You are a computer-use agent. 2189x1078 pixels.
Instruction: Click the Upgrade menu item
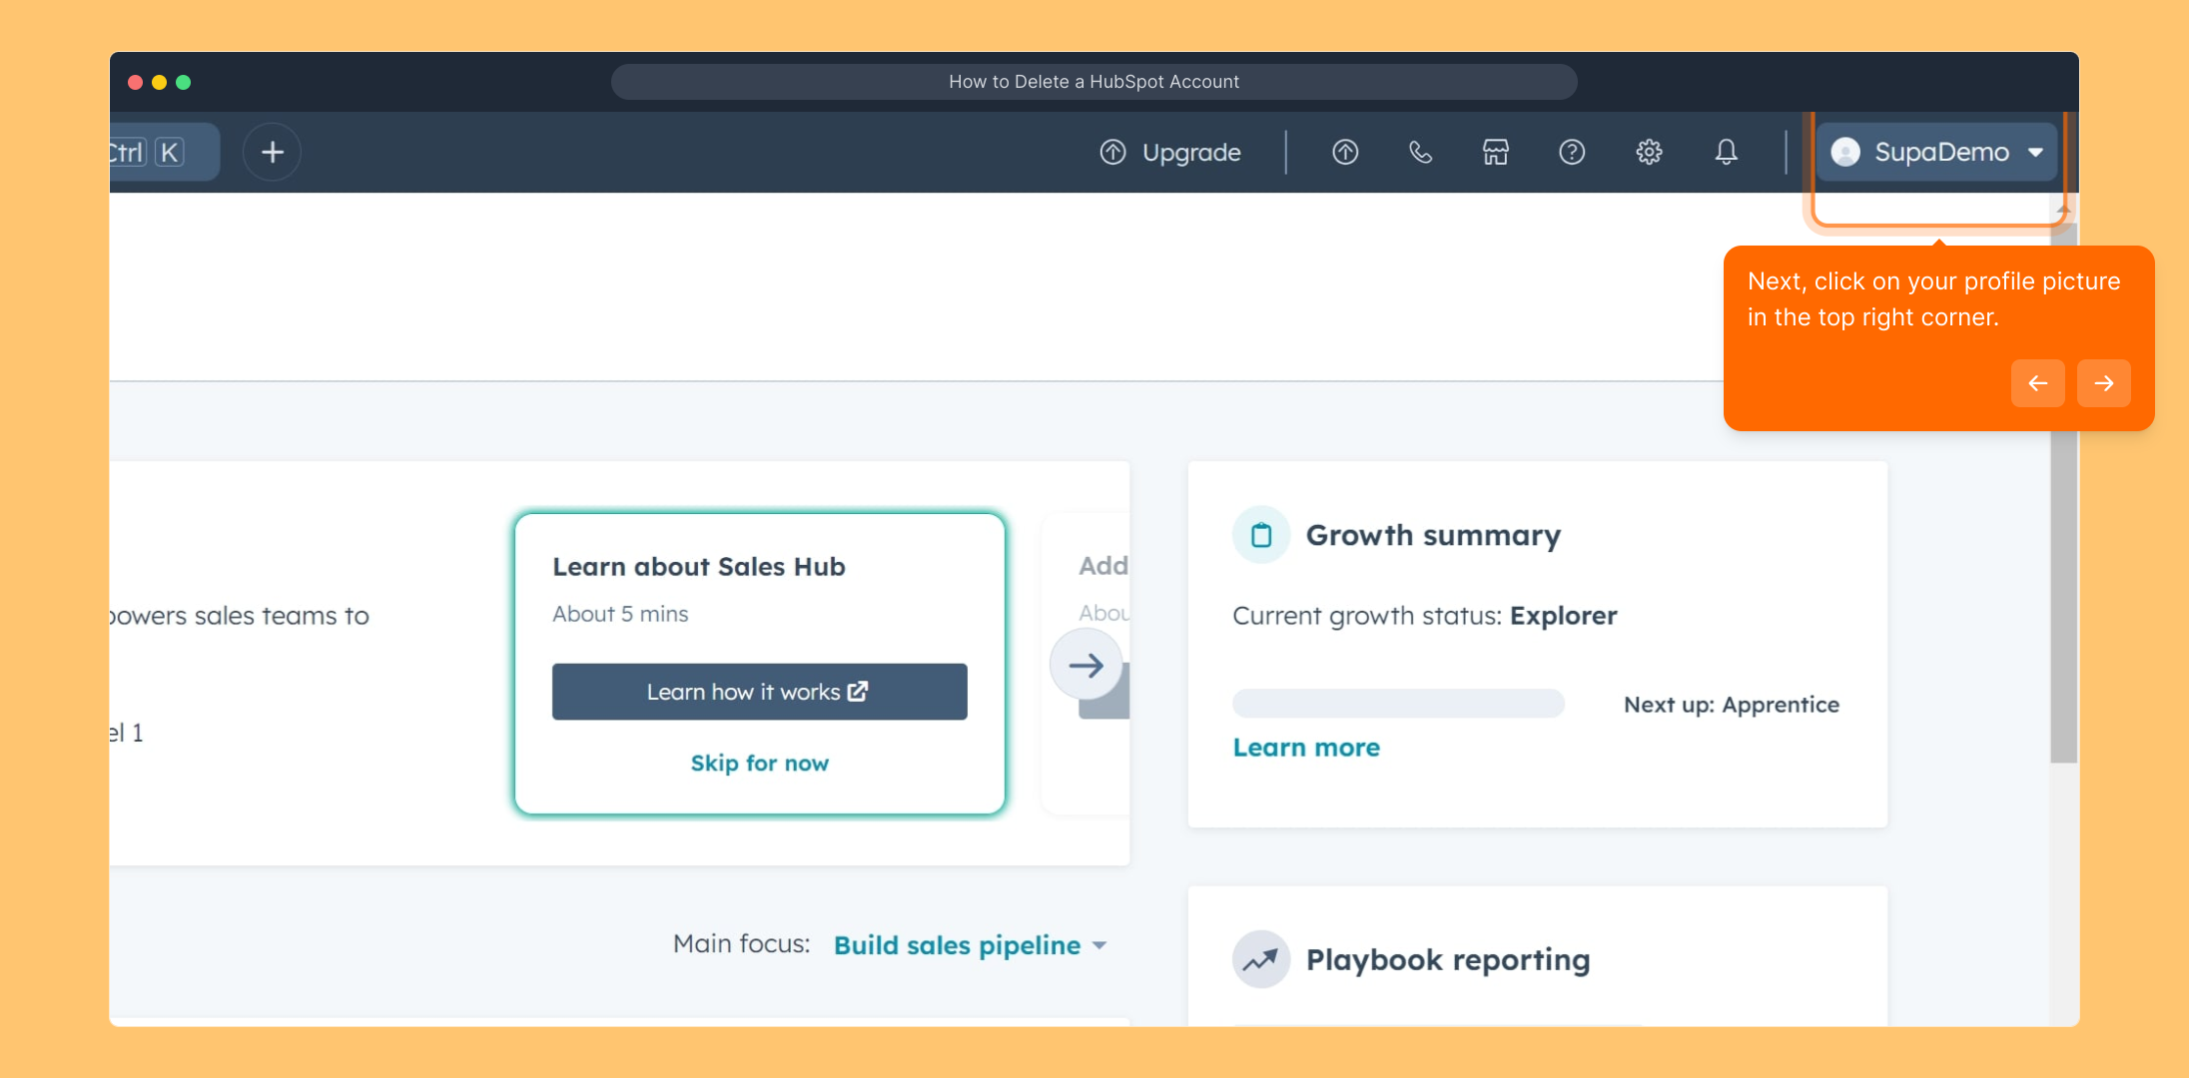click(x=1170, y=152)
